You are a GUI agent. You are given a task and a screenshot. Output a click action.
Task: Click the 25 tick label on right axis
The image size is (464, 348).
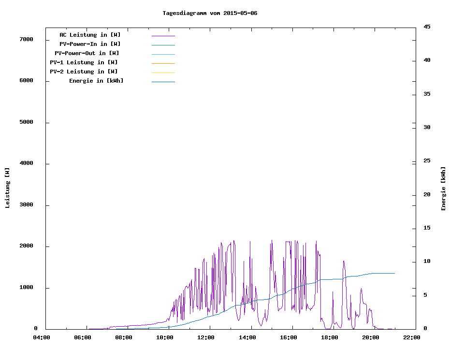427,160
